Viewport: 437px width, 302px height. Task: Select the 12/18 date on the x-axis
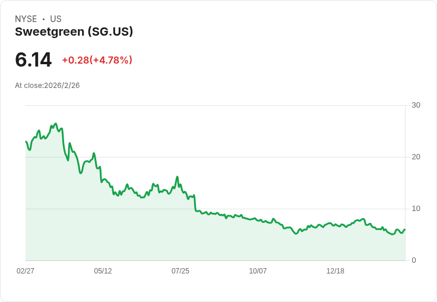tap(335, 271)
